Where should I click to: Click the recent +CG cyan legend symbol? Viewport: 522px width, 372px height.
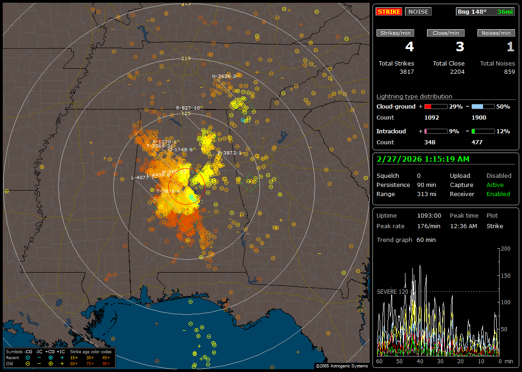(x=50, y=357)
